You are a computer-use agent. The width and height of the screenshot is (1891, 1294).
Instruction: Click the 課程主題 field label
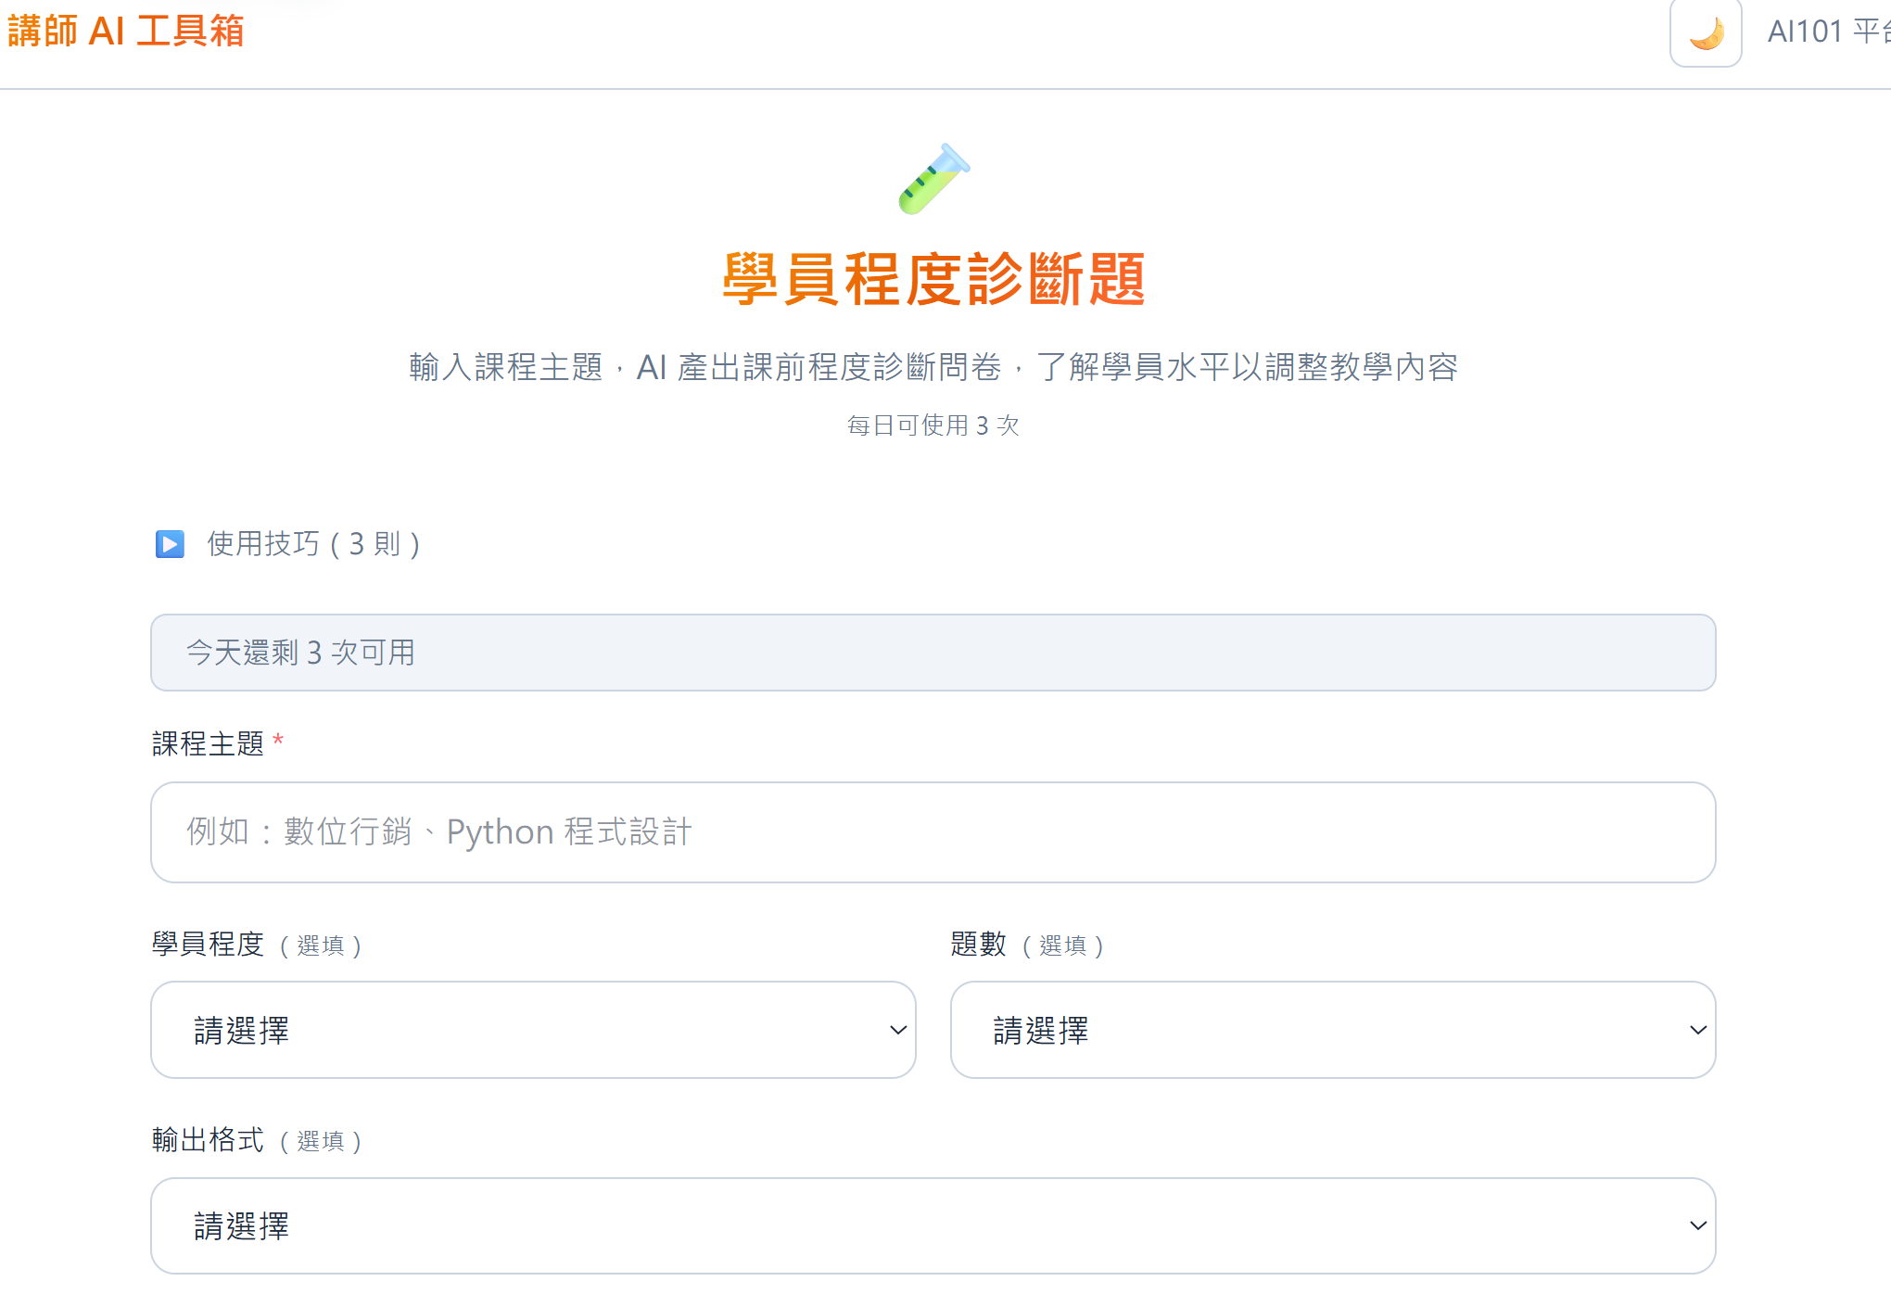pyautogui.click(x=209, y=743)
